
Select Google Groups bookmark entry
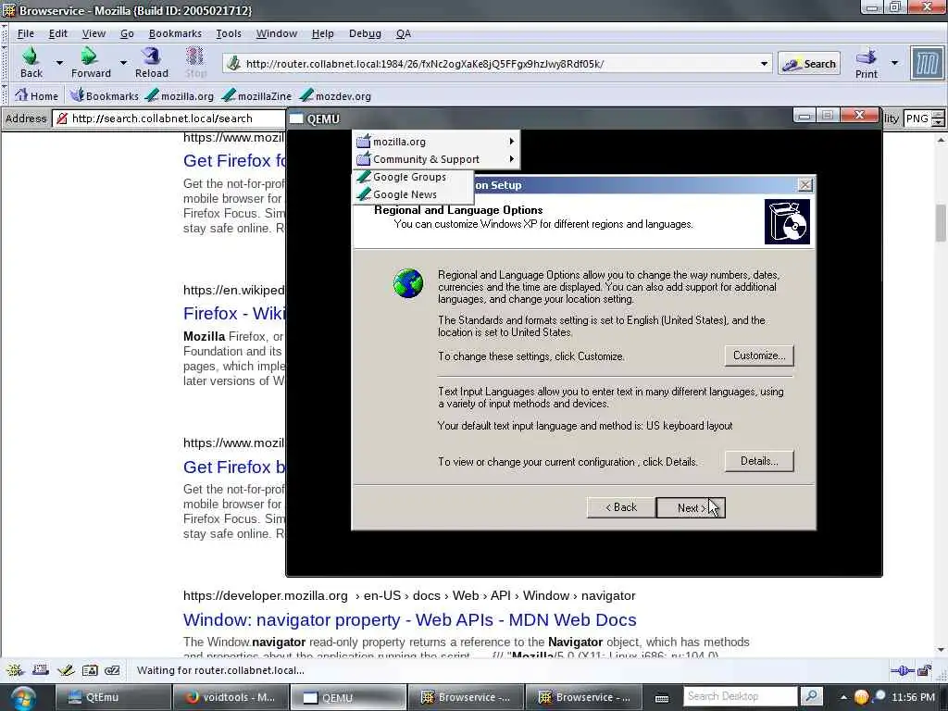(x=413, y=177)
